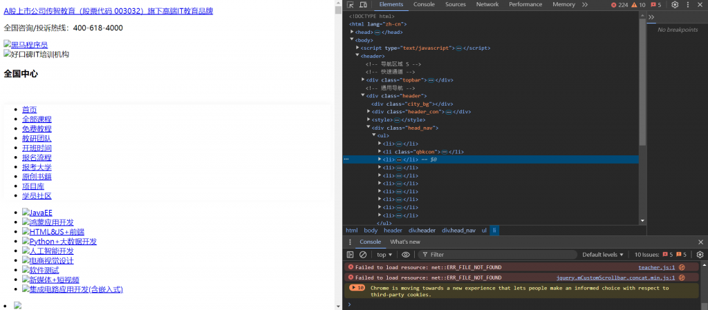Select div.head_nav in the breadcrumb bar

point(458,230)
